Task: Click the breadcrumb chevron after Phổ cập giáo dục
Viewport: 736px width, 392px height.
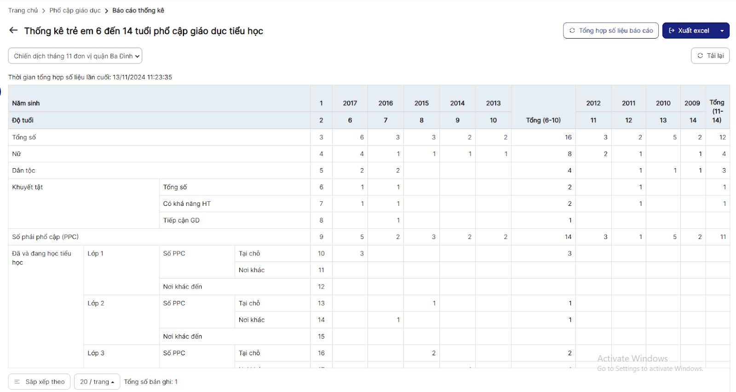Action: coord(106,11)
